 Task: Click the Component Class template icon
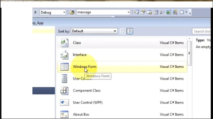[64, 91]
